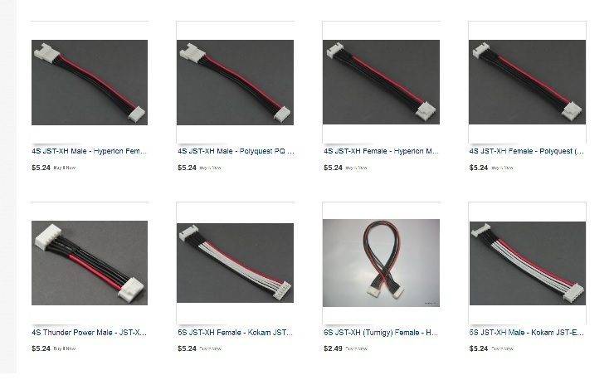Click the '4S JST-XH Female - Polyquest' title
614x380 pixels.
(527, 151)
